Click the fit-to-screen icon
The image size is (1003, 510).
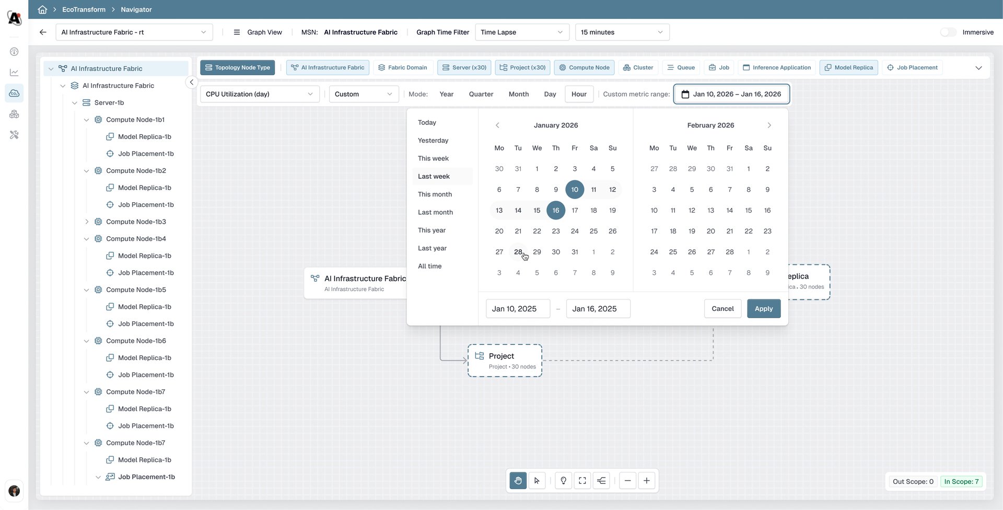pyautogui.click(x=582, y=481)
